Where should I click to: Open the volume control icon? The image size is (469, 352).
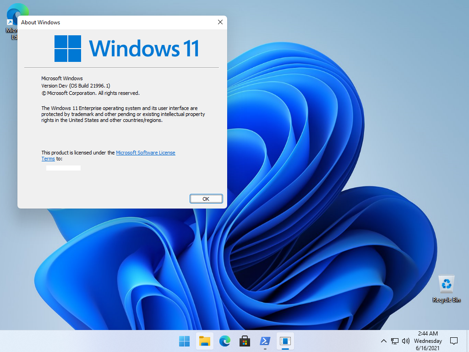coord(406,341)
